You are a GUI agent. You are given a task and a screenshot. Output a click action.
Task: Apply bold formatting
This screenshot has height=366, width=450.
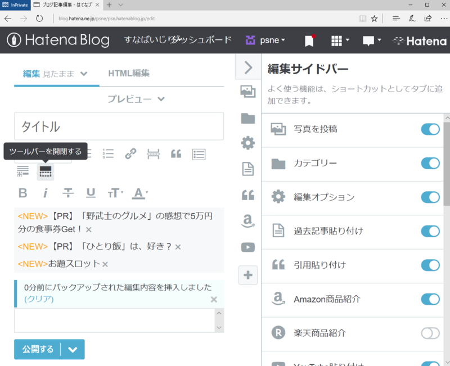(x=22, y=193)
